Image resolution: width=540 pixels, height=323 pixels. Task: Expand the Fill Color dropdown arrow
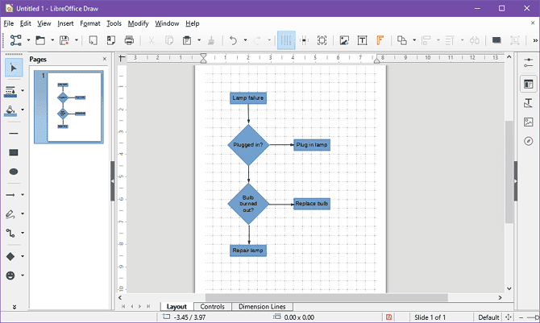tap(23, 110)
